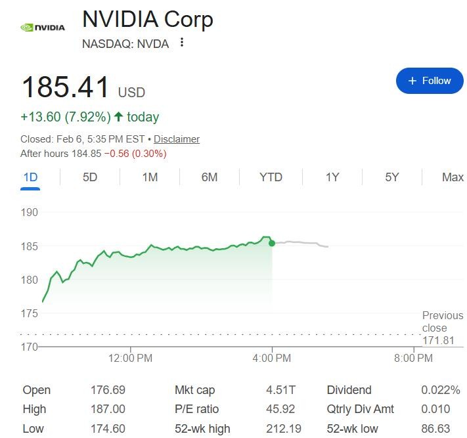The height and width of the screenshot is (438, 467).
Task: Click the Mkt cap value 4.51T
Action: point(280,390)
